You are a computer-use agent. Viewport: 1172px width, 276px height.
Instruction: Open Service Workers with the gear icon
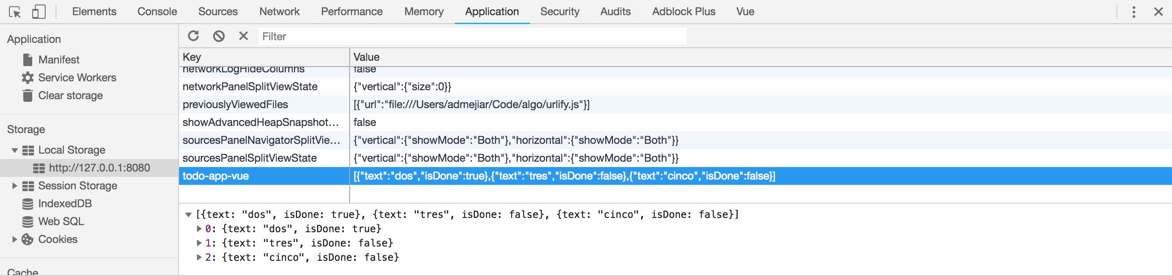[x=77, y=78]
